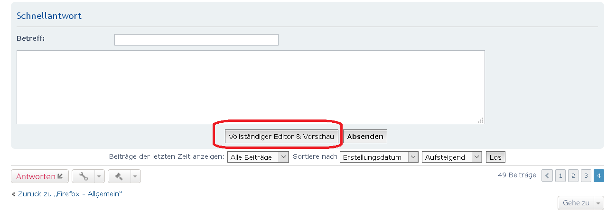This screenshot has height=211, width=616.
Task: Expand the topic tools dropdown arrow
Action: 100,176
